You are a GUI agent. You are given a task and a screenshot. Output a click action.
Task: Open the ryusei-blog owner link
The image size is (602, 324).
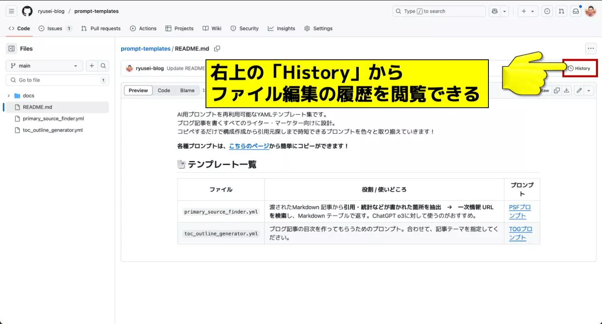(x=51, y=11)
